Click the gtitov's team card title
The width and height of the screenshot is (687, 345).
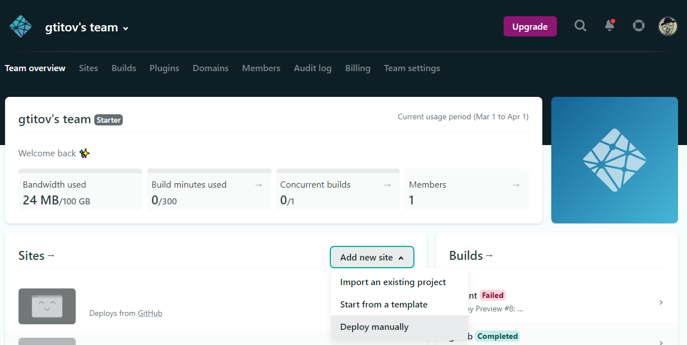(x=55, y=119)
